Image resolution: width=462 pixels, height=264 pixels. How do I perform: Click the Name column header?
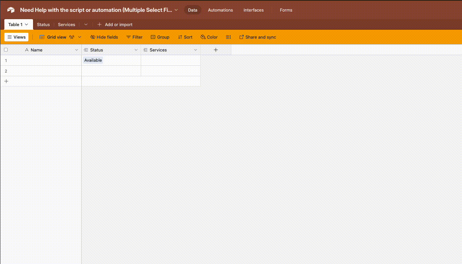point(41,50)
